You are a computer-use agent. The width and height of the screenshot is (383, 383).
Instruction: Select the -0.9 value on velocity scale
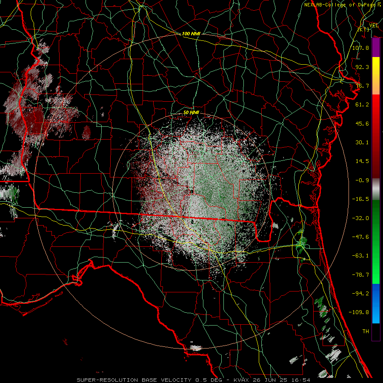click(362, 180)
